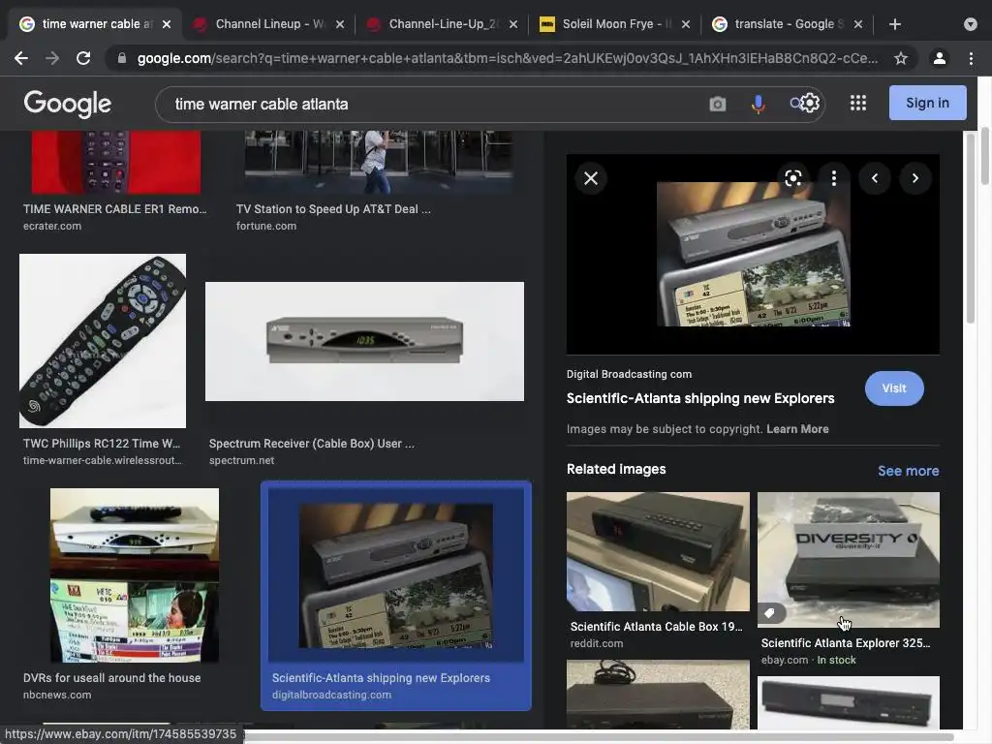992x744 pixels.
Task: View the site lock icon info
Action: tap(122, 58)
